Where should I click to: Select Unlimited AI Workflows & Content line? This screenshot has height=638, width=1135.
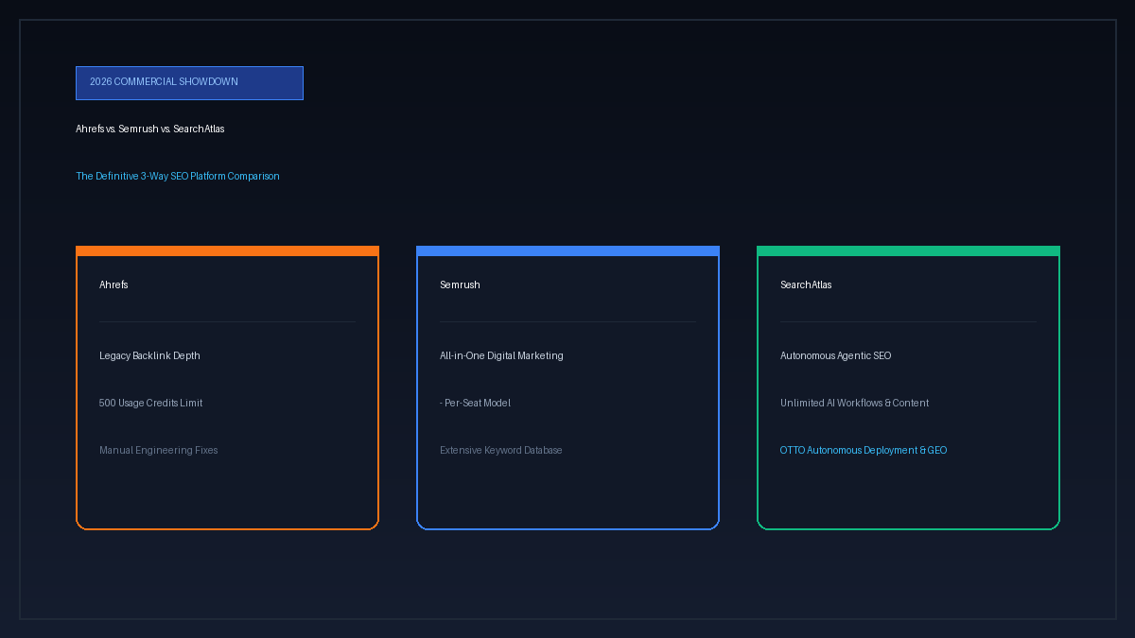[854, 403]
